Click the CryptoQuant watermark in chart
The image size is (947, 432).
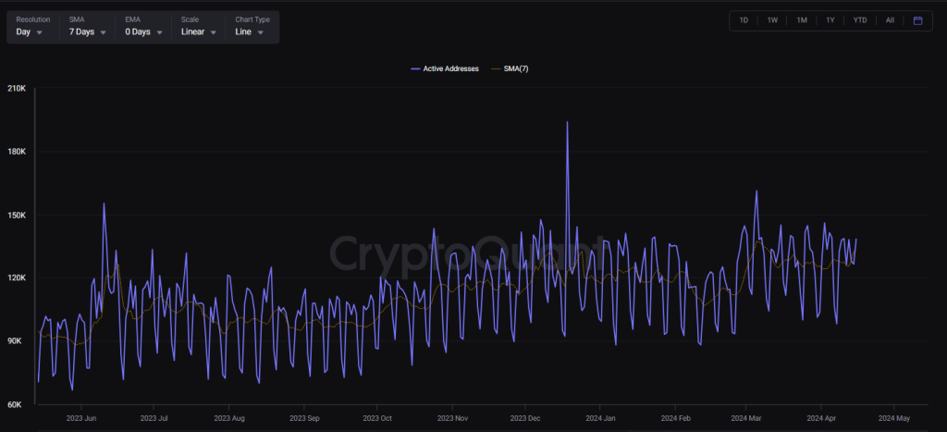click(472, 251)
